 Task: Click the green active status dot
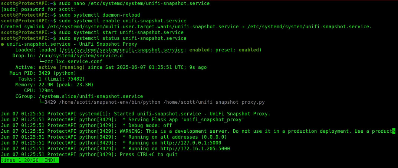(2, 45)
